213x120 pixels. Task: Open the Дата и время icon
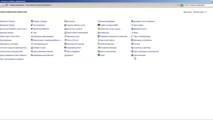[132, 25]
